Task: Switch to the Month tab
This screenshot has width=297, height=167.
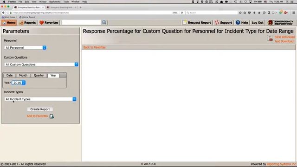Action: coord(23,75)
